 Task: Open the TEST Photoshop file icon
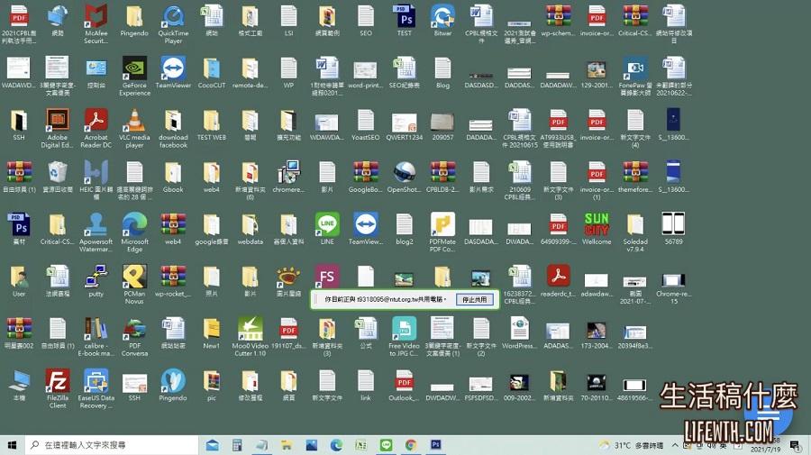pyautogui.click(x=405, y=21)
